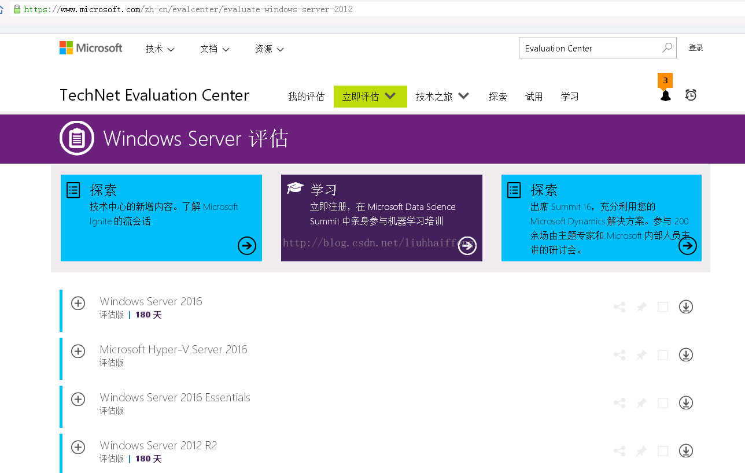Click the 登录 sign-in link

point(696,48)
